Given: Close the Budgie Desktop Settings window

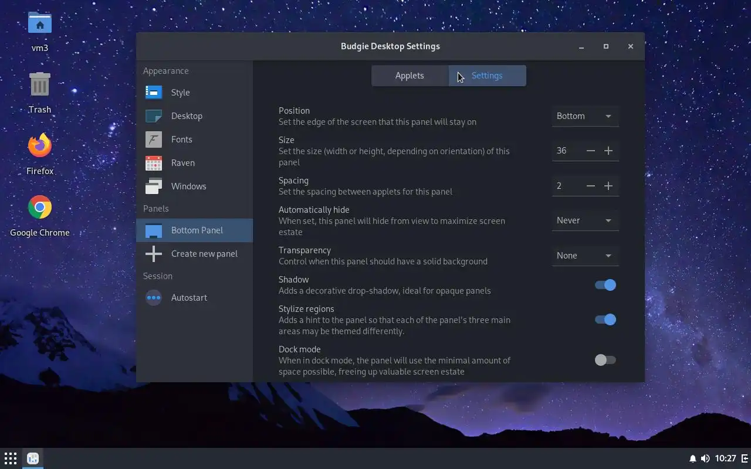Looking at the screenshot, I should click(x=631, y=46).
